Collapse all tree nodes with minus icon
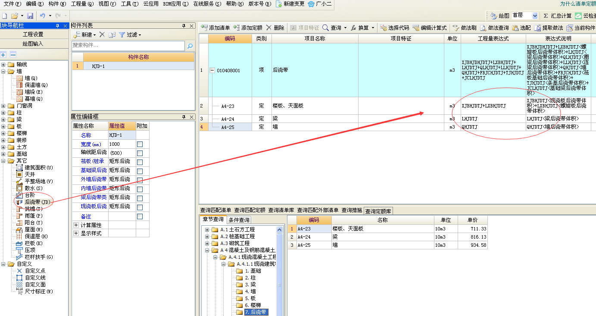This screenshot has width=596, height=316. pyautogui.click(x=13, y=55)
